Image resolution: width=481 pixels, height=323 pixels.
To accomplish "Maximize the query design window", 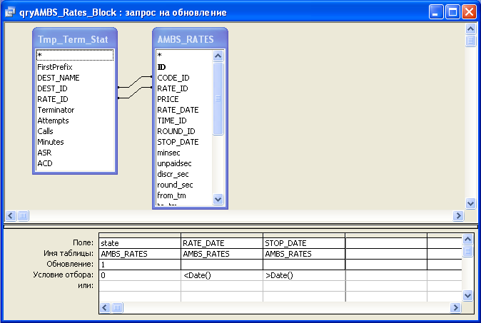I will [x=452, y=12].
